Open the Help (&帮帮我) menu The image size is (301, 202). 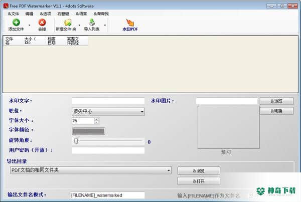point(101,14)
